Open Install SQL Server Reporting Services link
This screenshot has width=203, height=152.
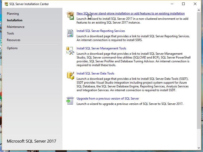pos(100,31)
